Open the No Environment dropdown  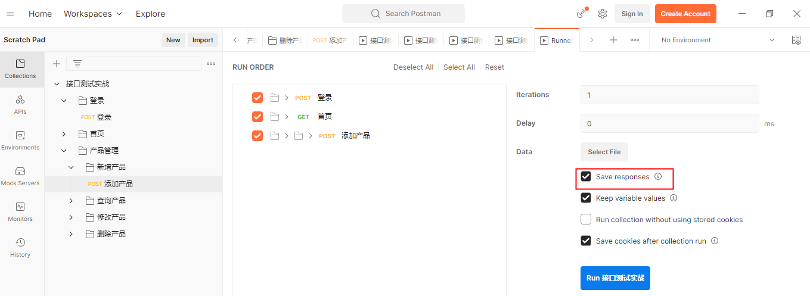[x=718, y=40]
